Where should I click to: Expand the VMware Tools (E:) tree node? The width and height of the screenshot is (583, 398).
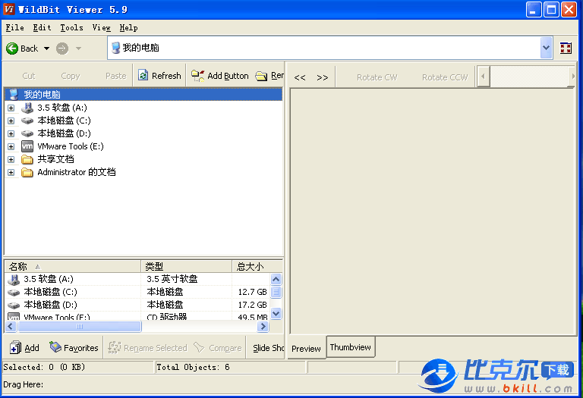point(11,146)
